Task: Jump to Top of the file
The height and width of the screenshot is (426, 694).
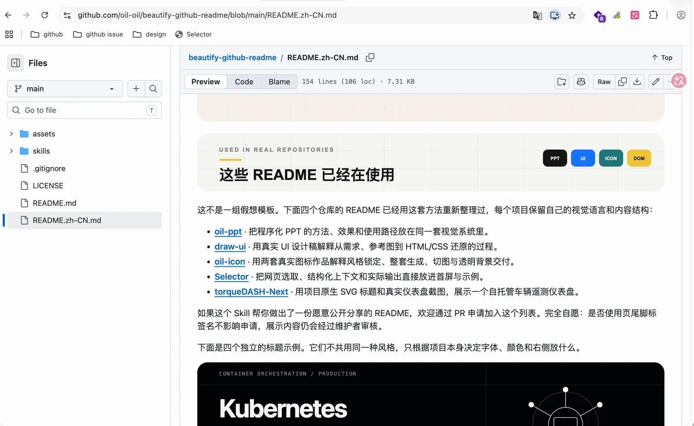Action: 662,58
